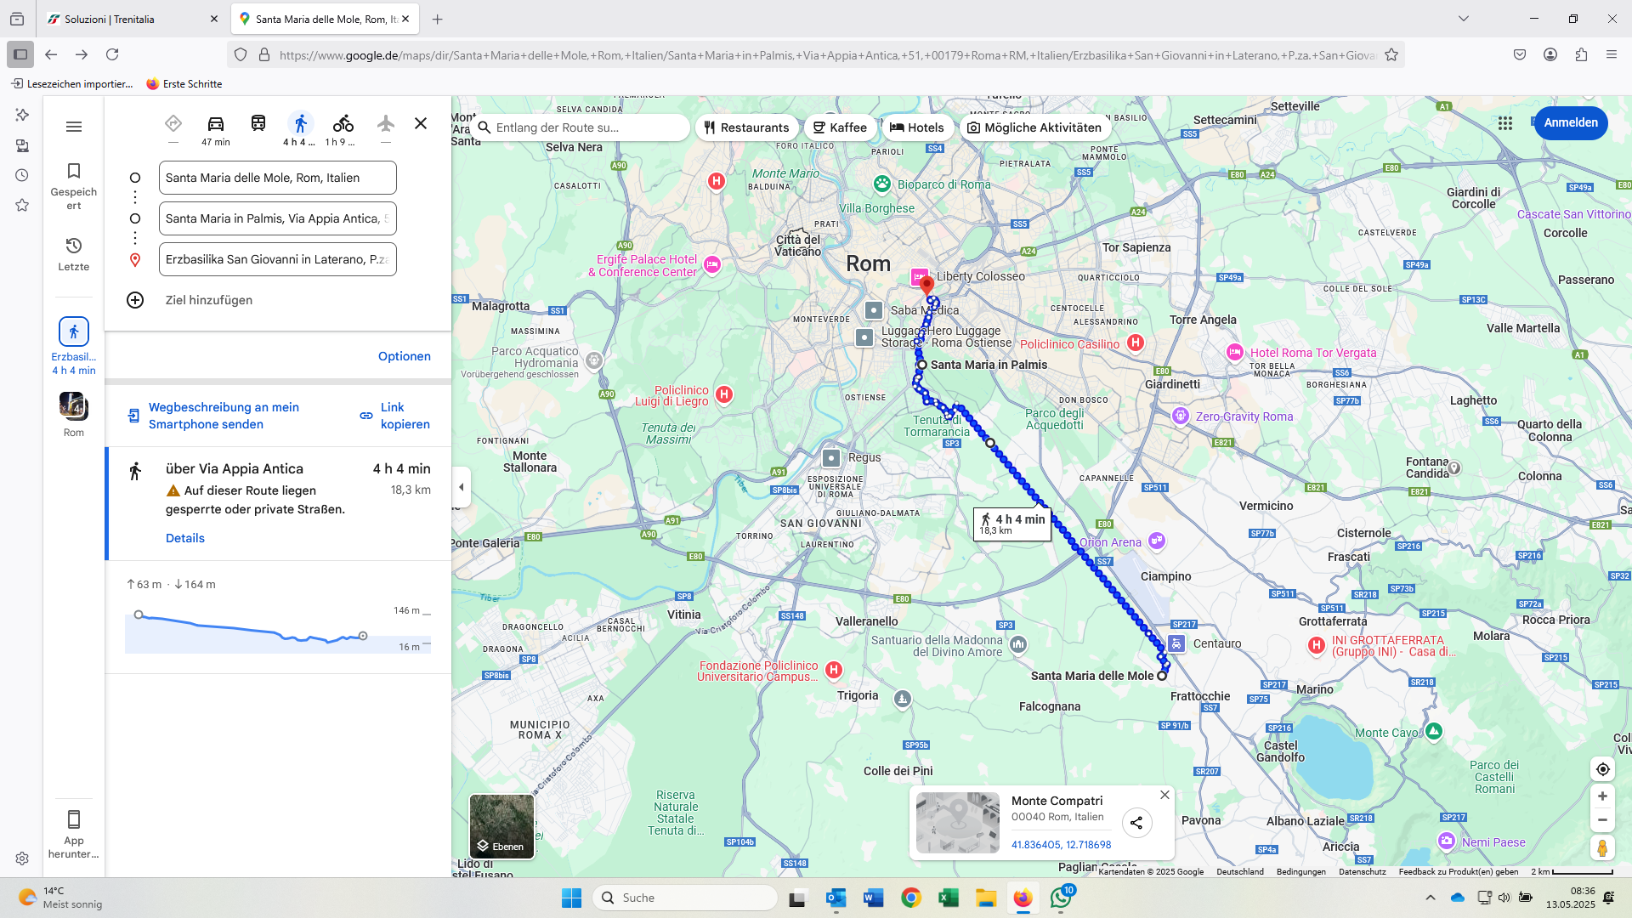1632x918 pixels.
Task: Zoom out on the map
Action: pos(1602,820)
